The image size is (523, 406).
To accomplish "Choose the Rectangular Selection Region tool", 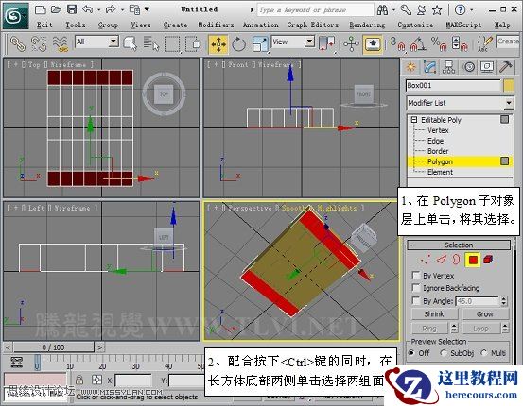I will (172, 44).
